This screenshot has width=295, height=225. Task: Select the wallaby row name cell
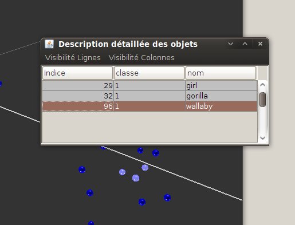221,106
